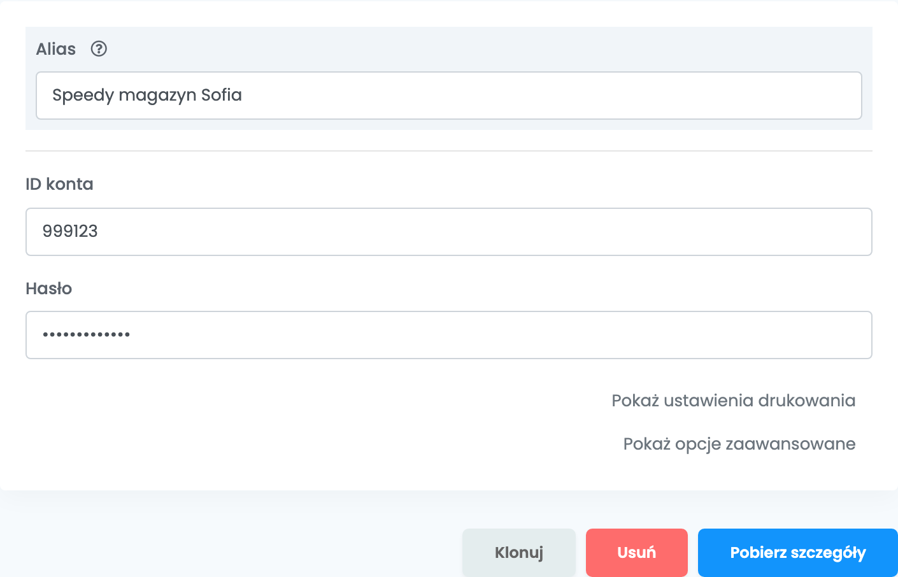The height and width of the screenshot is (577, 898).
Task: Expand 'Pokaż ustawienia drukowania' link
Action: [734, 401]
